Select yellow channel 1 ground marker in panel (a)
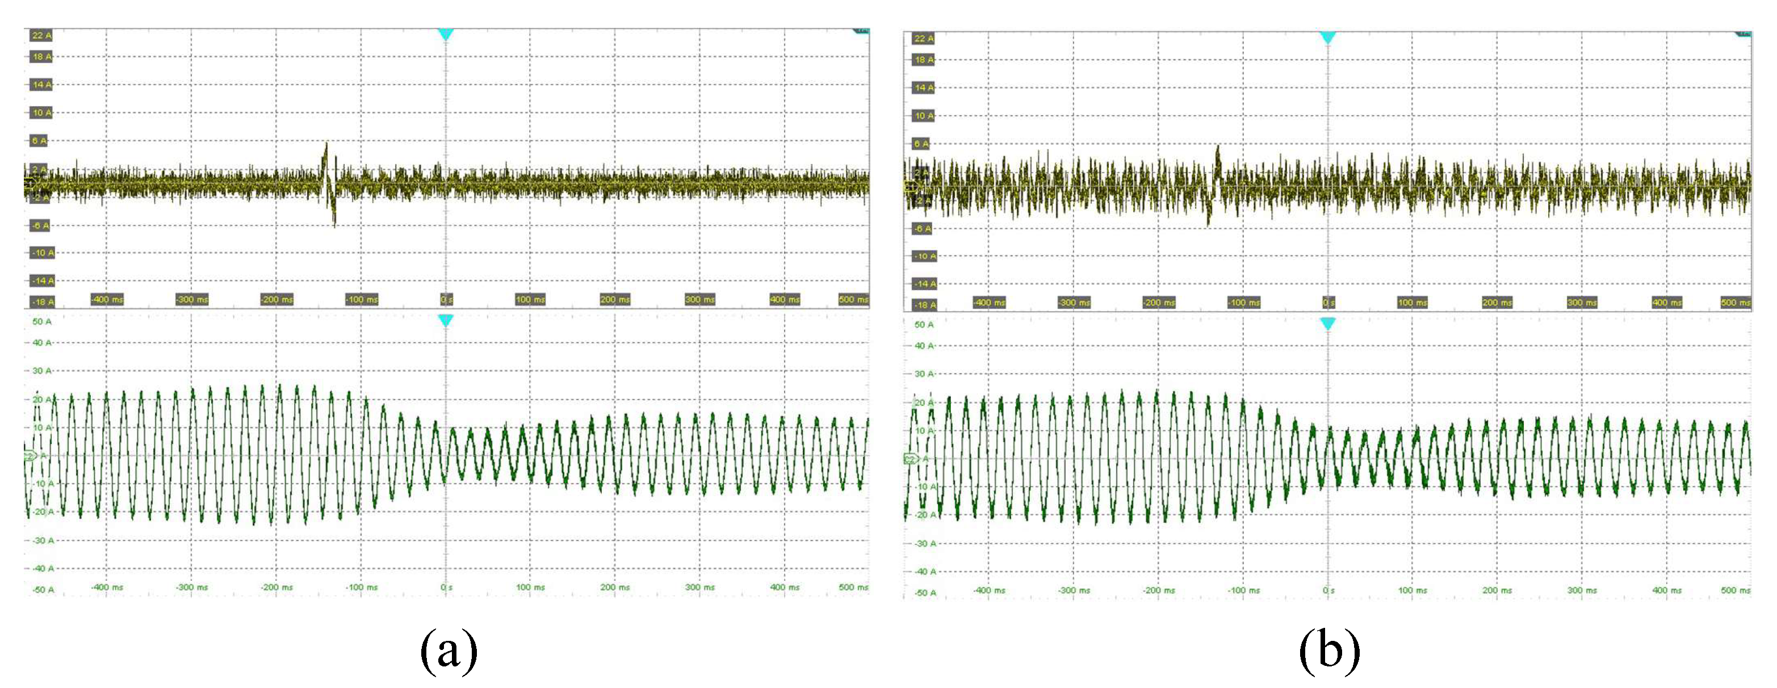The height and width of the screenshot is (688, 1777). [30, 183]
